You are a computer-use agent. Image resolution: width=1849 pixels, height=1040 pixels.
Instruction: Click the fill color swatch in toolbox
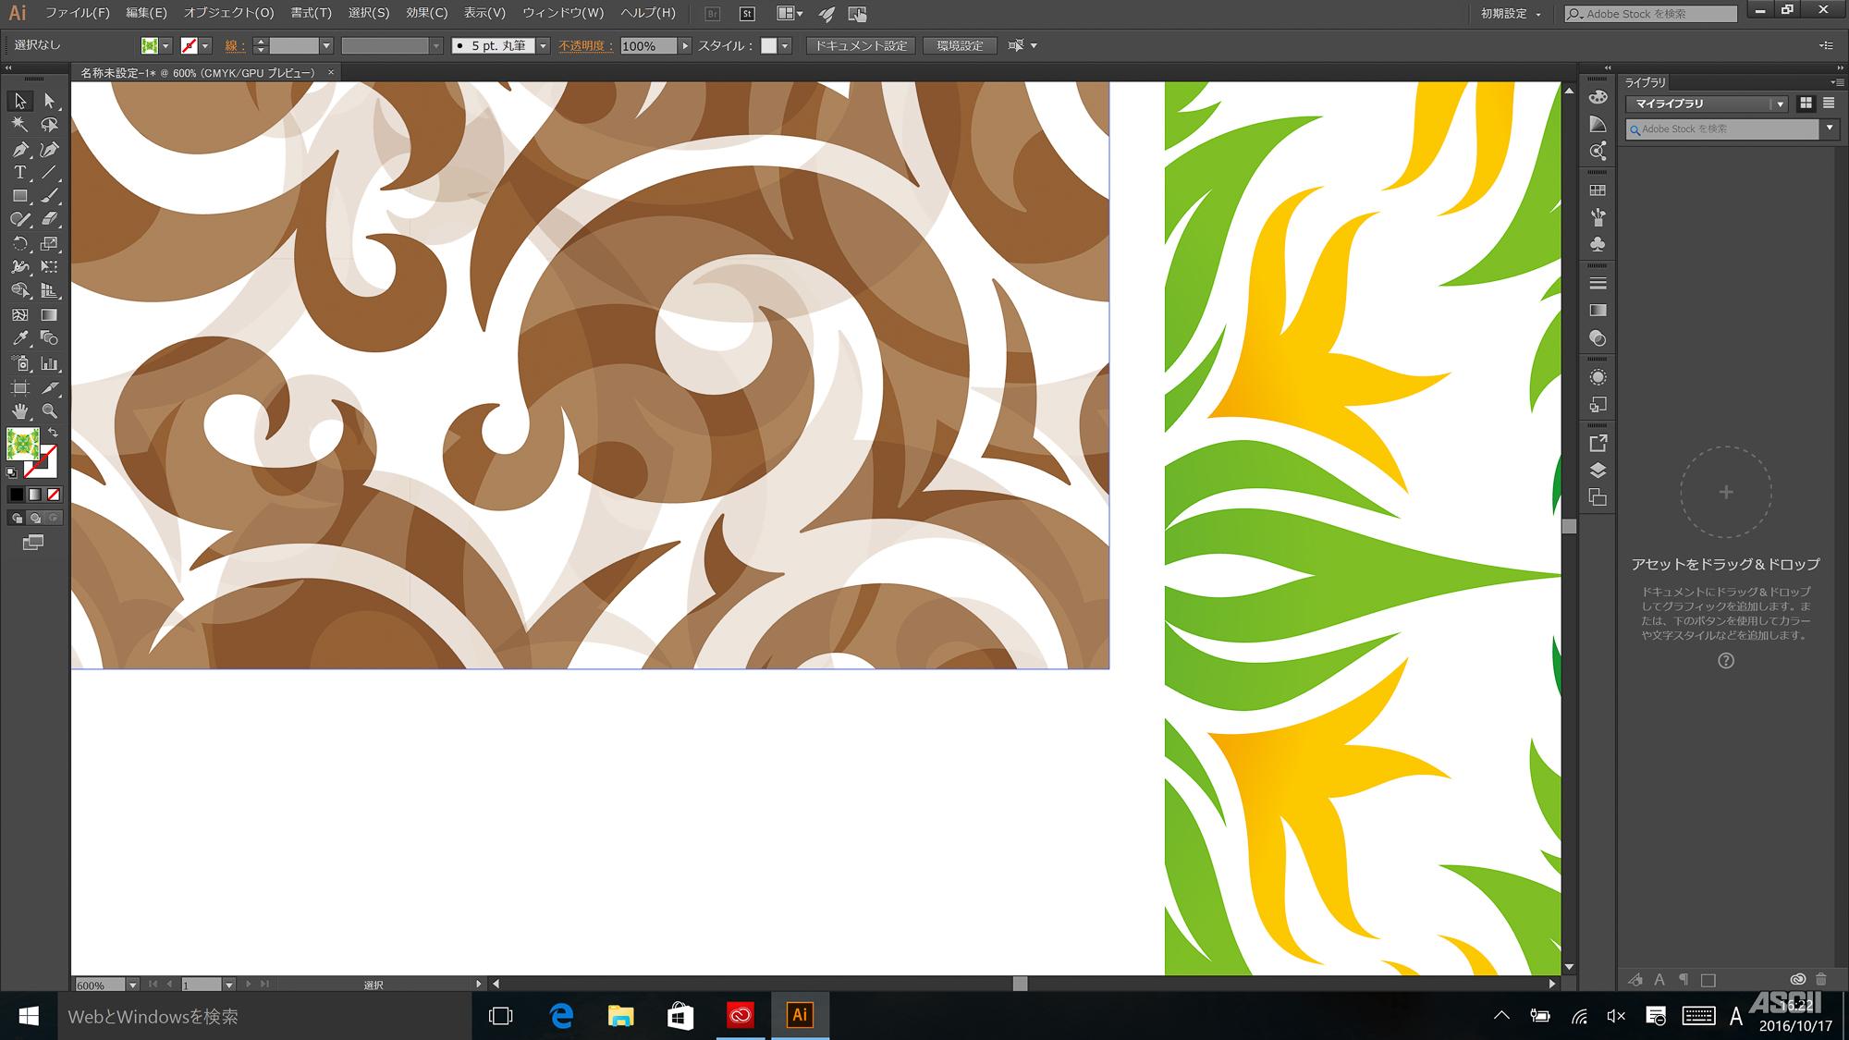[22, 445]
